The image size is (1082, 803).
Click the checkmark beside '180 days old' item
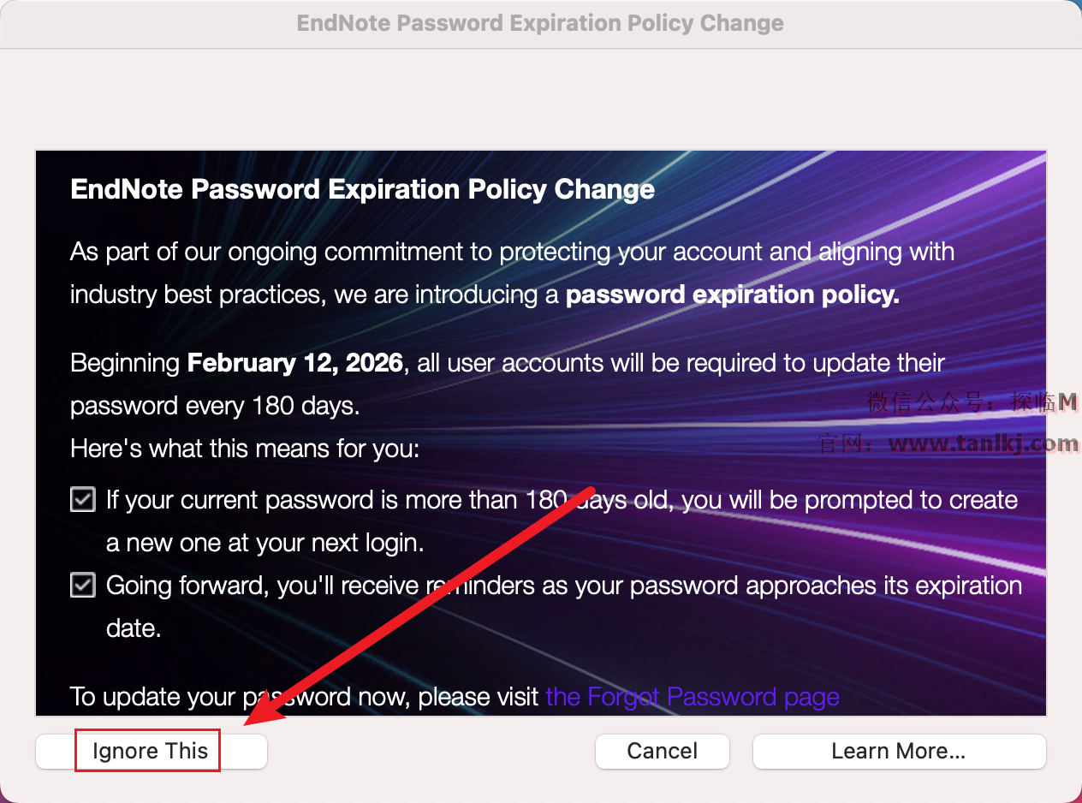pyautogui.click(x=83, y=499)
